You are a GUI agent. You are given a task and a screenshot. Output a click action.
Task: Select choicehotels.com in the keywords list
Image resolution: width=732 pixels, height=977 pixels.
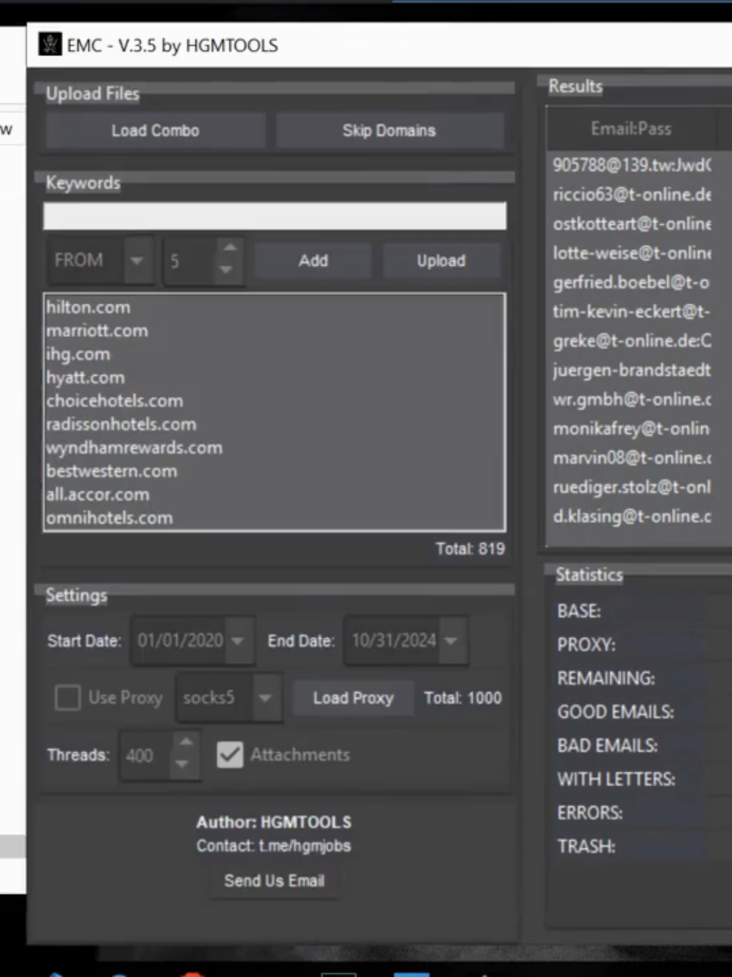pyautogui.click(x=115, y=401)
